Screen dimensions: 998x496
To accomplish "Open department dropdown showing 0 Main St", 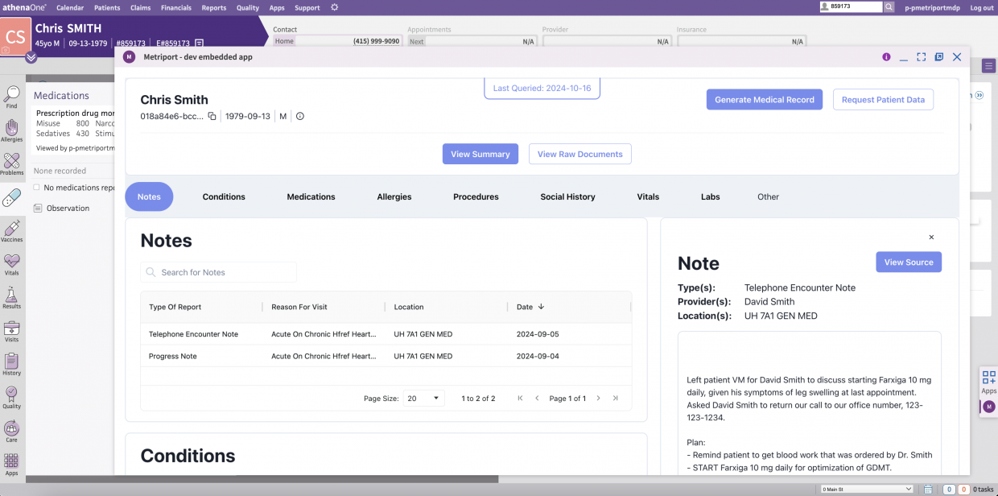I will [866, 489].
